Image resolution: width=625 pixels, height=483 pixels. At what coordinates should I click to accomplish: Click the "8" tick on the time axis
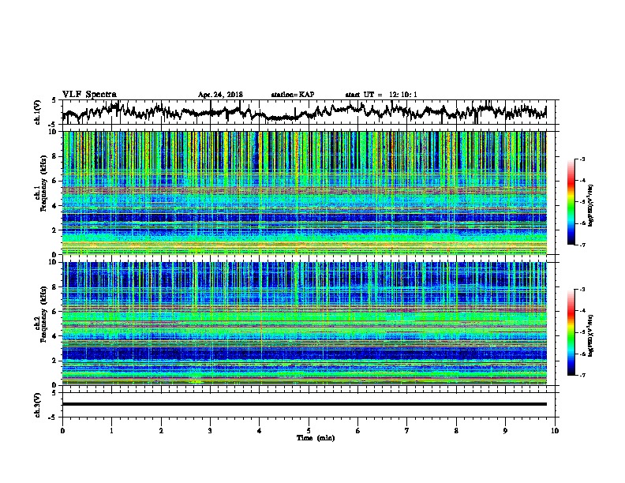[456, 431]
